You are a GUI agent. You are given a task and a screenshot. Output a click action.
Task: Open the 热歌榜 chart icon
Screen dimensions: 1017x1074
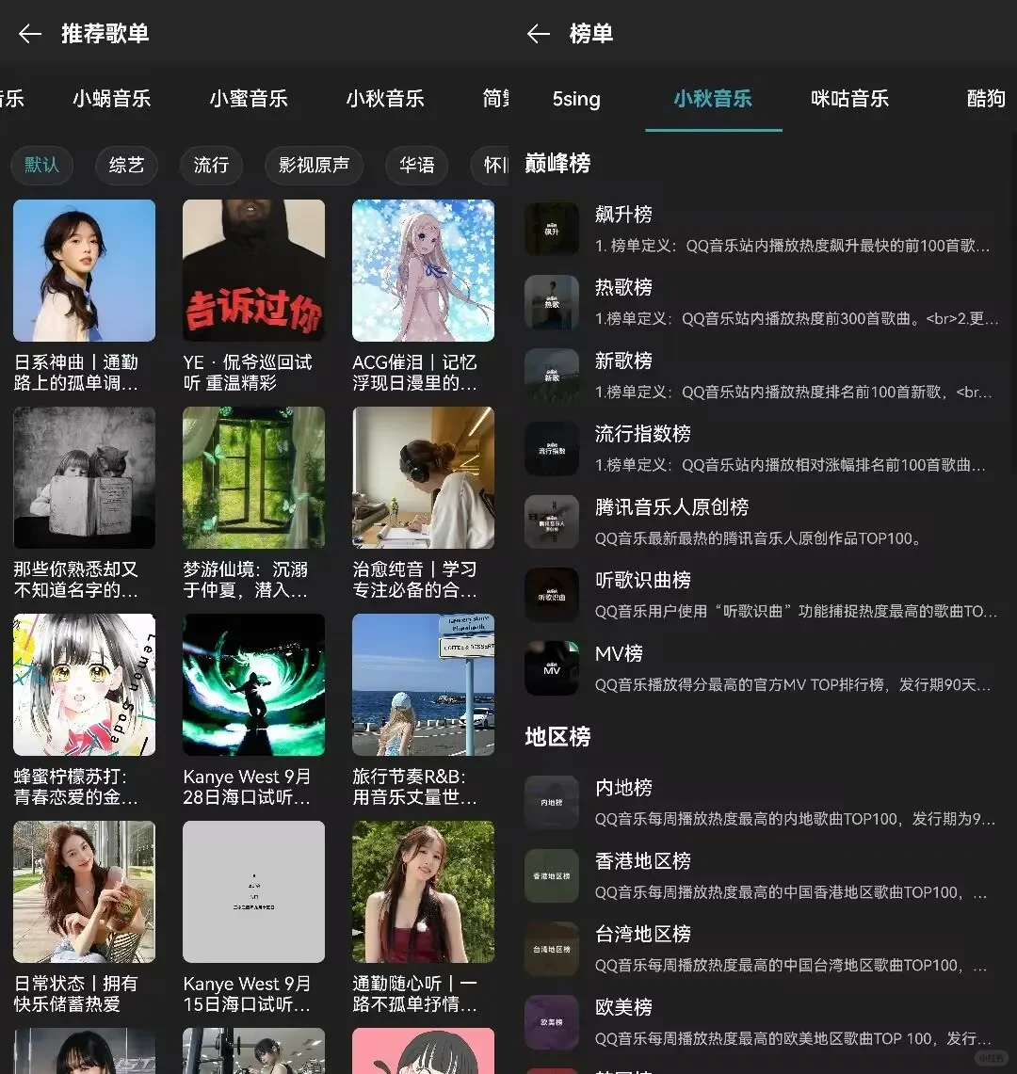552,302
